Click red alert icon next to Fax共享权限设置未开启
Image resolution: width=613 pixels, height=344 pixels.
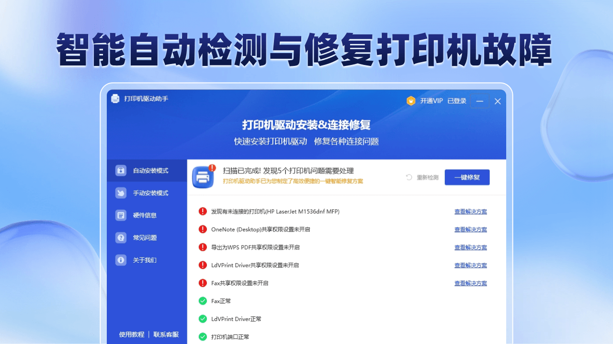[x=203, y=283]
